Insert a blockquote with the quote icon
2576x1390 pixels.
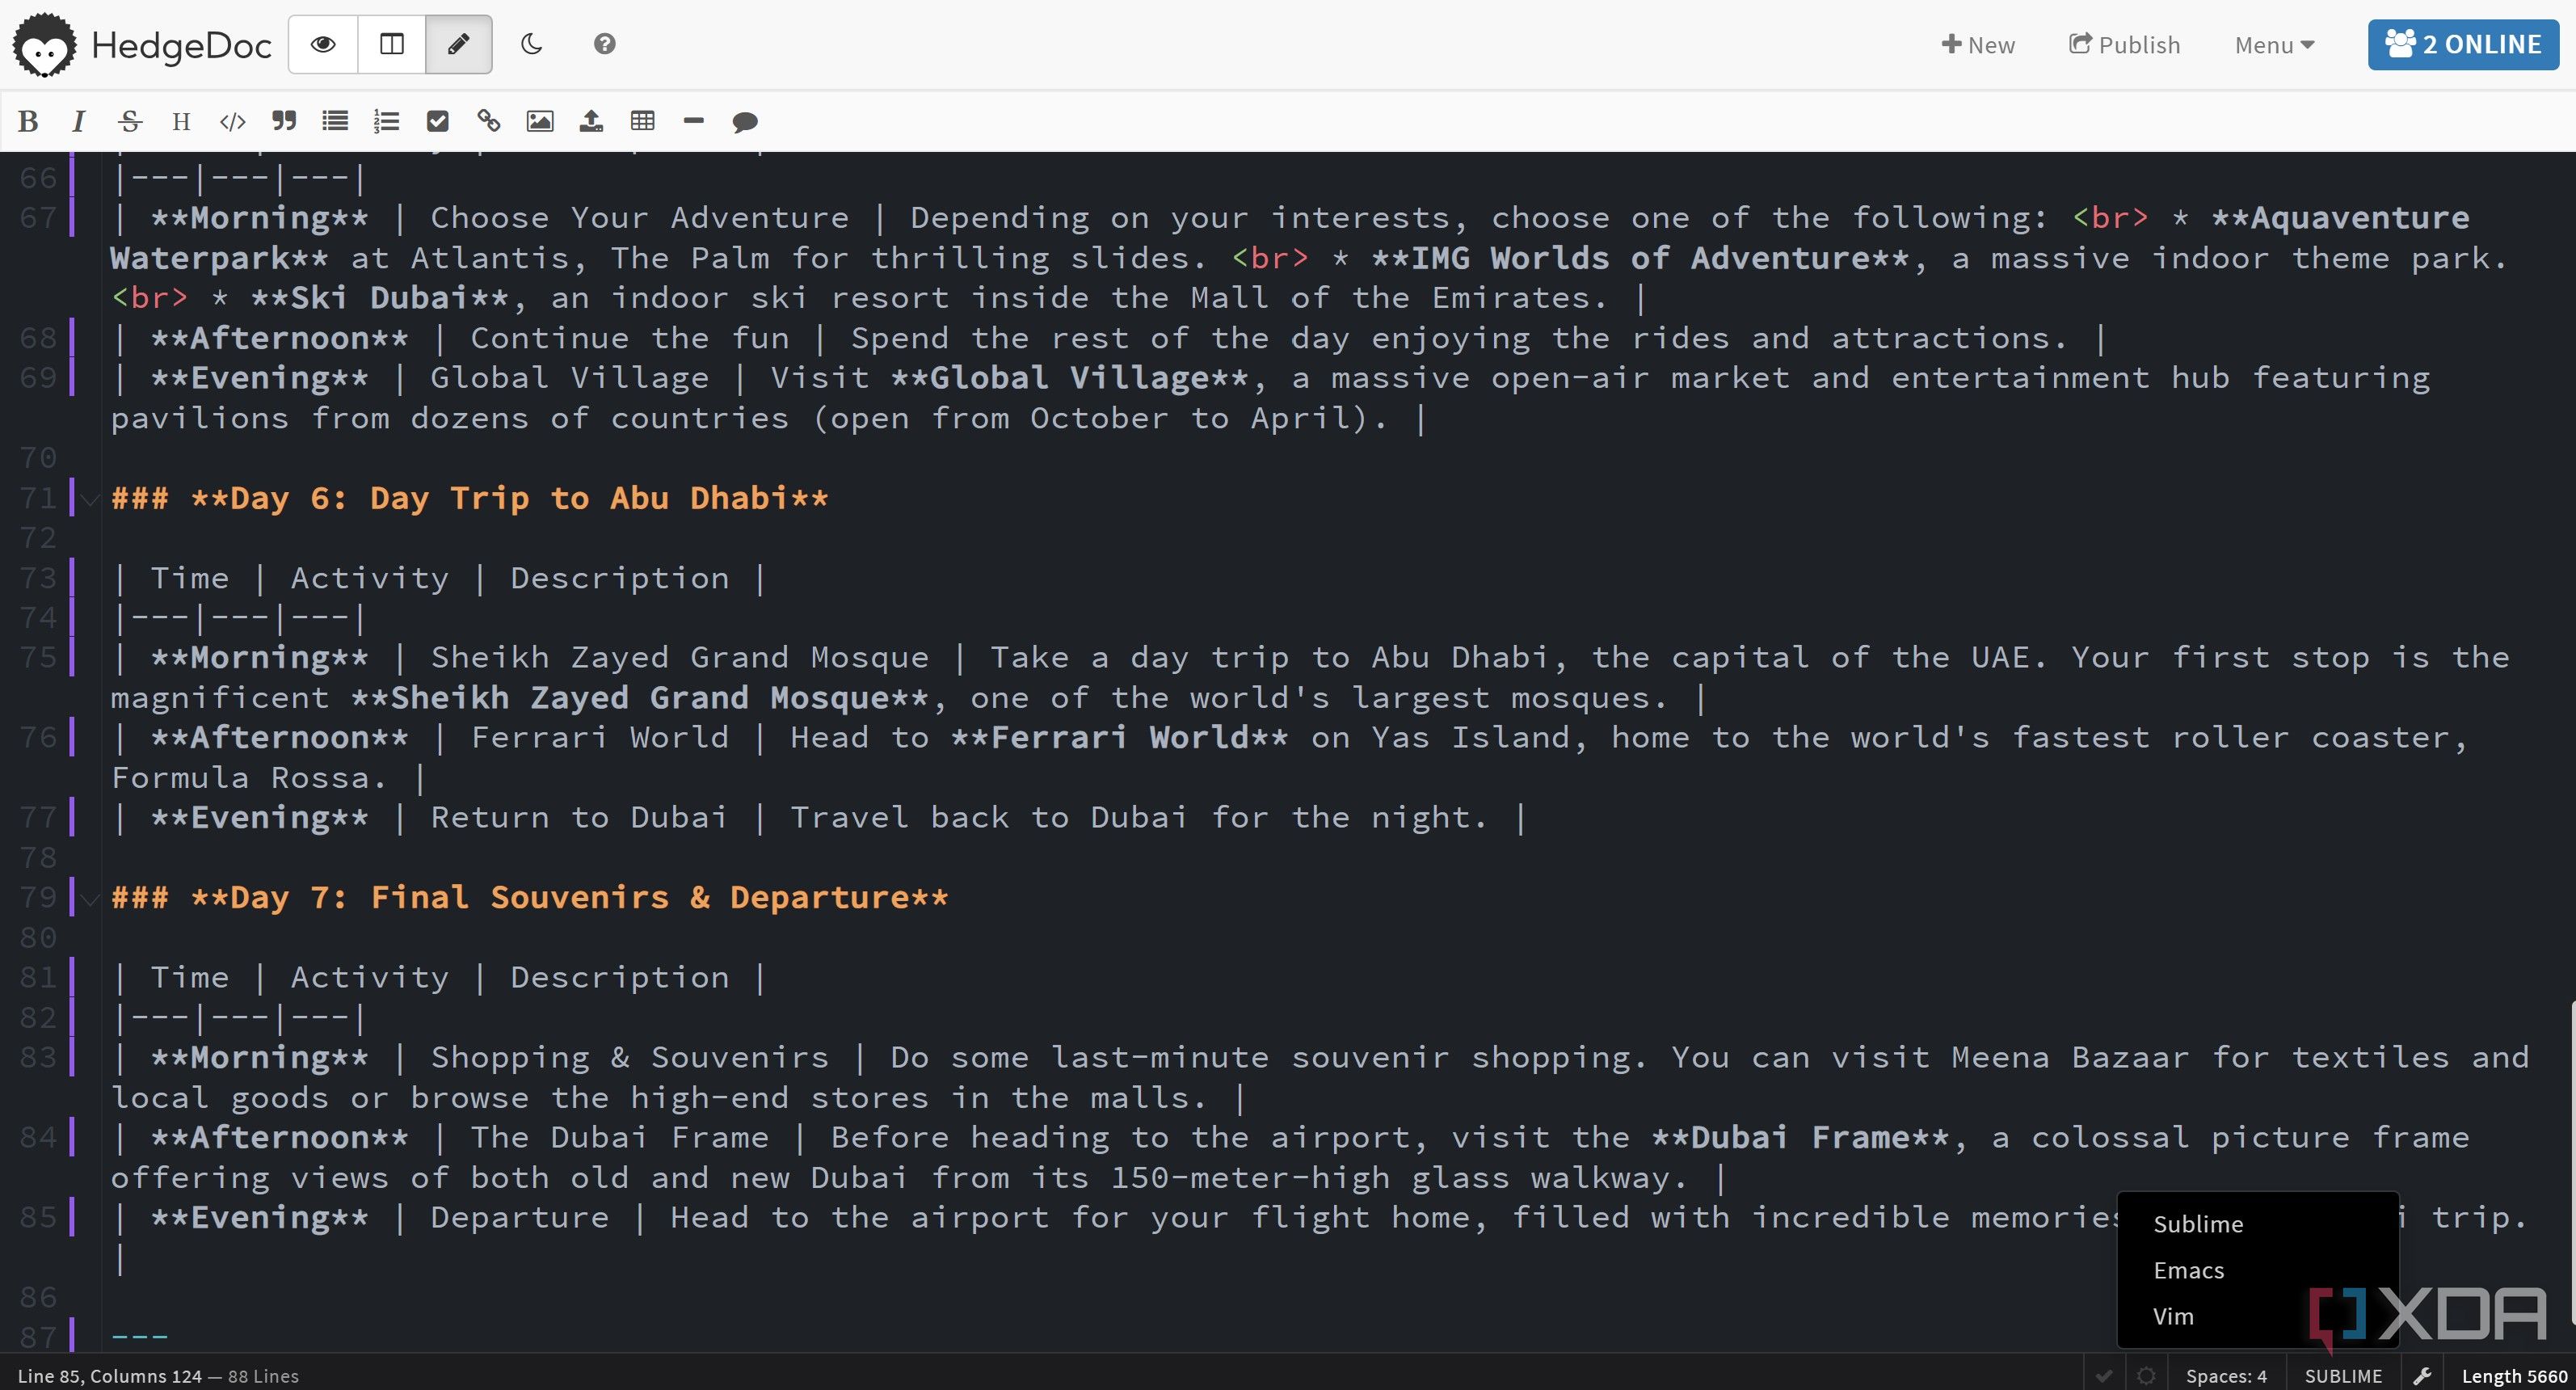(x=284, y=122)
